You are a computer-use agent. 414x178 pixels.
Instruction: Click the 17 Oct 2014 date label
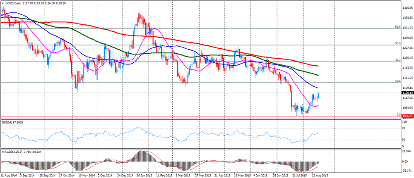click(x=67, y=175)
